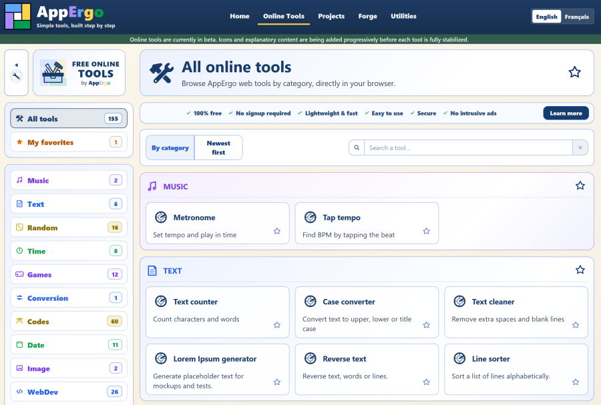
Task: Click the Tap tempo card icon
Action: point(310,218)
